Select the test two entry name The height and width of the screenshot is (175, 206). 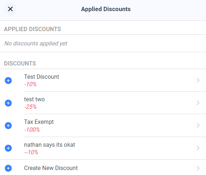34,99
